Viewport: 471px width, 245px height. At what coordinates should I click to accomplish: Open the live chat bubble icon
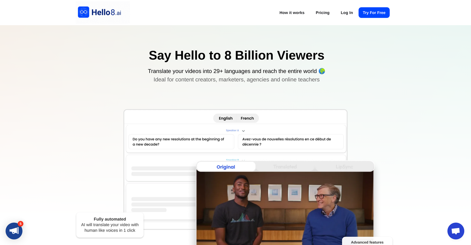pos(456,231)
